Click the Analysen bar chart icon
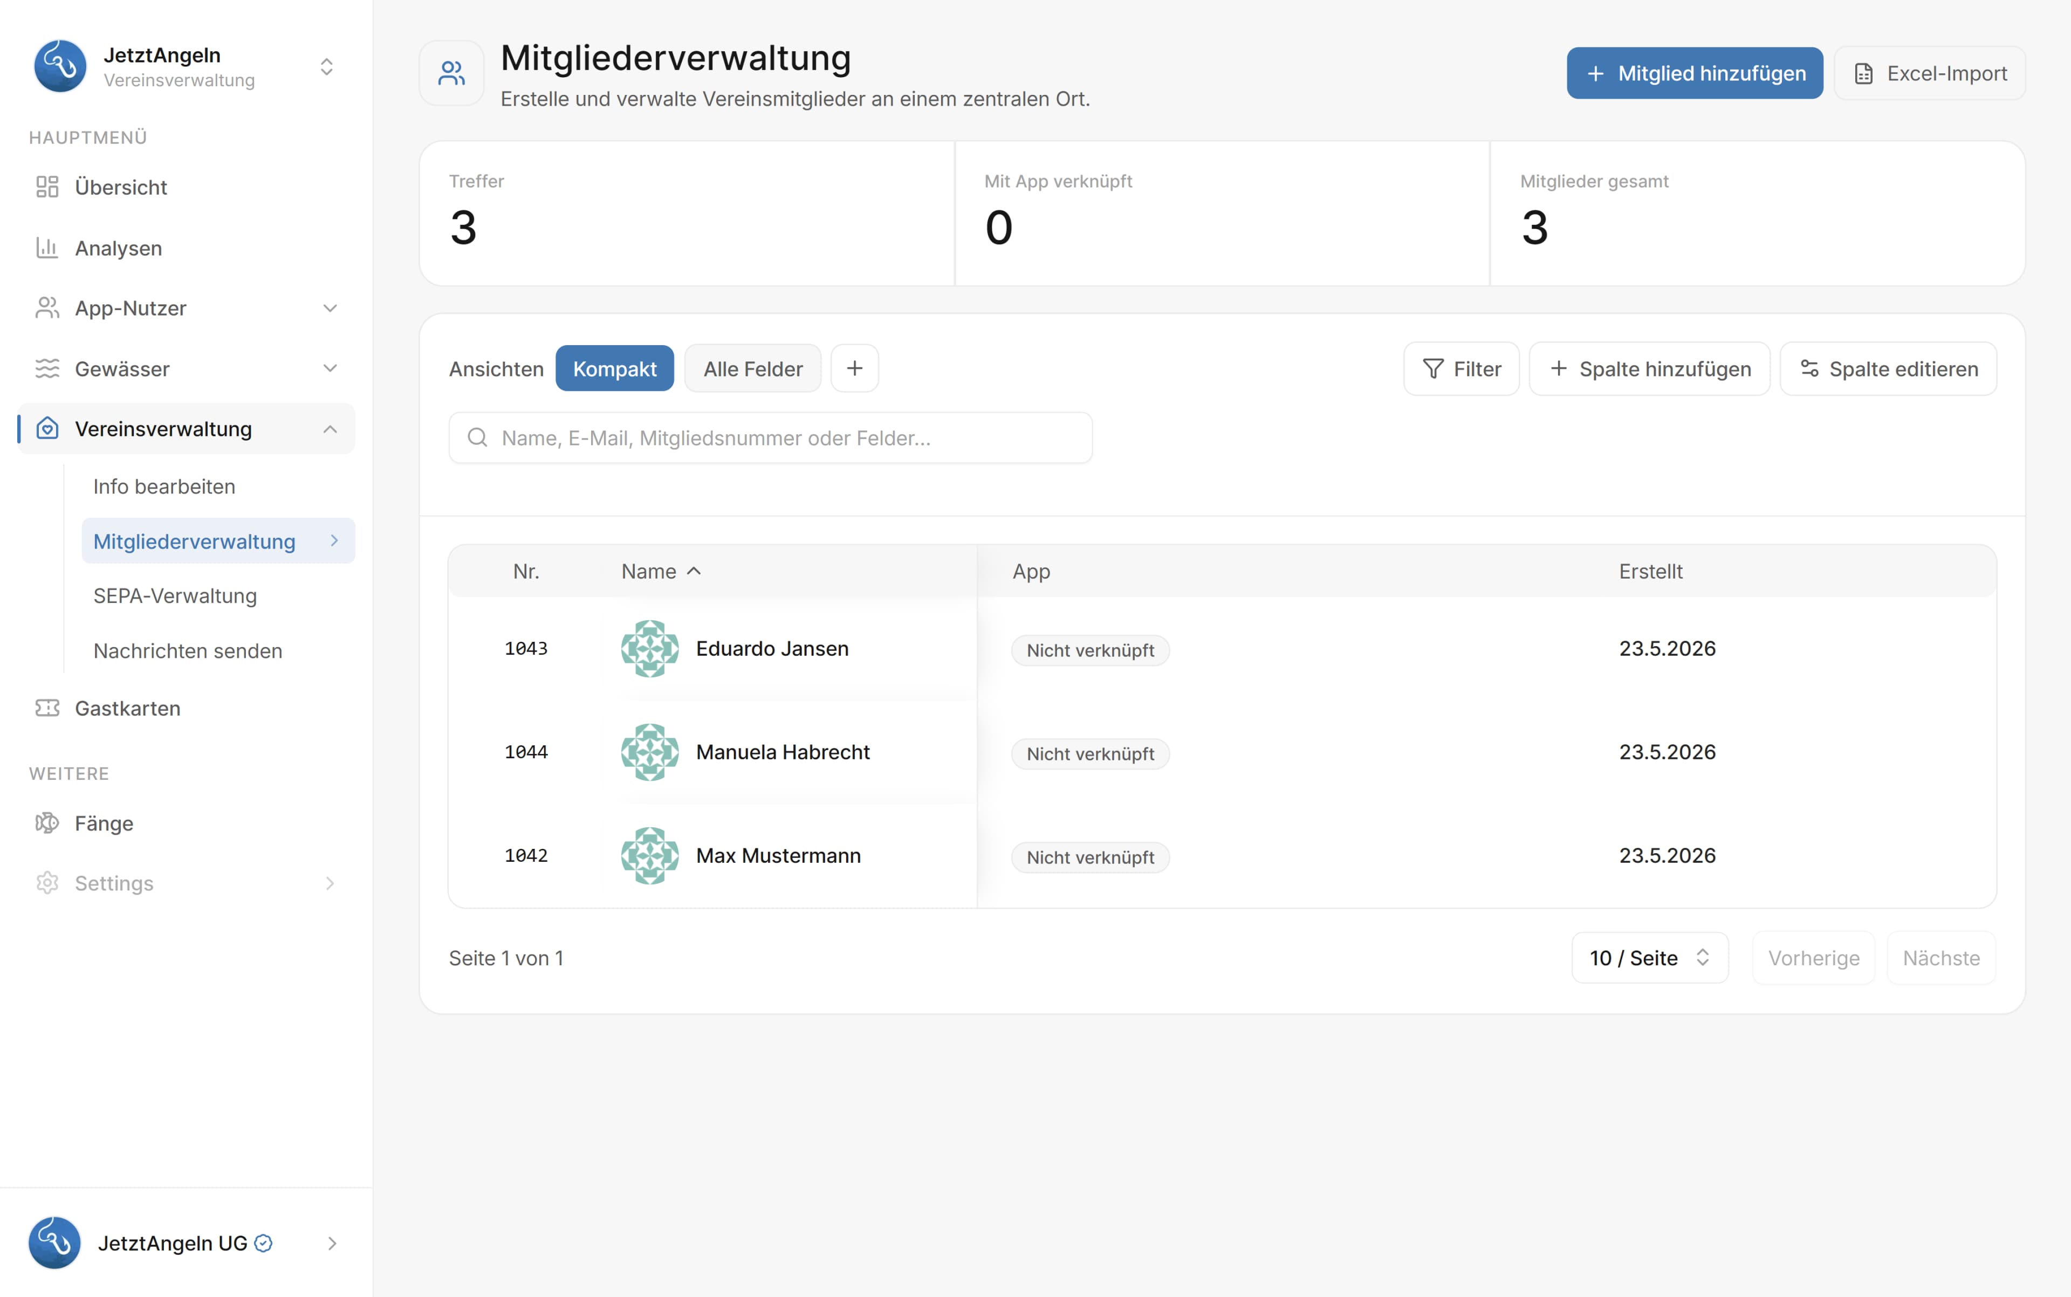 47,248
